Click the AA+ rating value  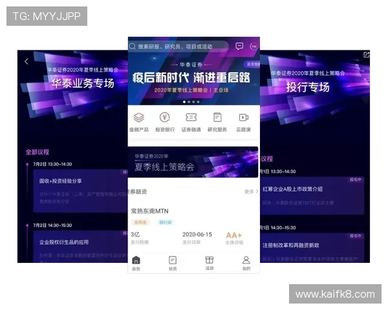pyautogui.click(x=233, y=235)
